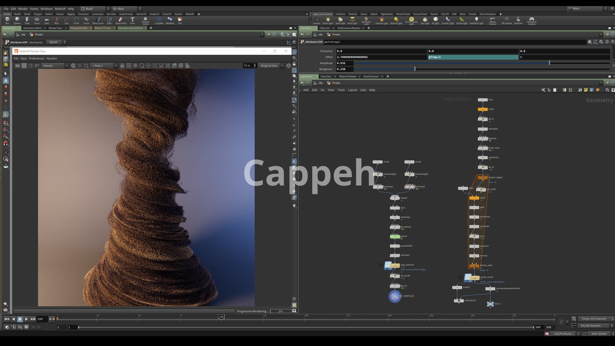This screenshot has width=615, height=346.
Task: Toggle the Redshift lock icon
Action: tap(122, 66)
